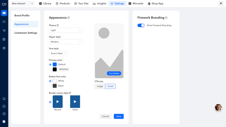Click the Your Button preview CTA
The width and height of the screenshot is (226, 127).
(x=114, y=74)
